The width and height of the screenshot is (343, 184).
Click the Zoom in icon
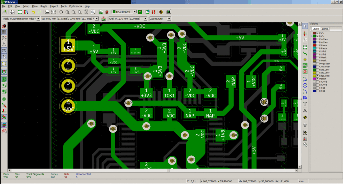67,12
